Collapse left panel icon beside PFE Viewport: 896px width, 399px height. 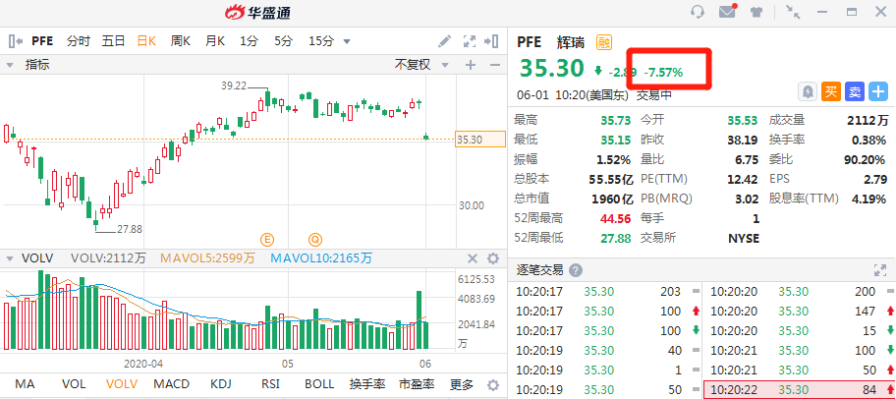(16, 41)
